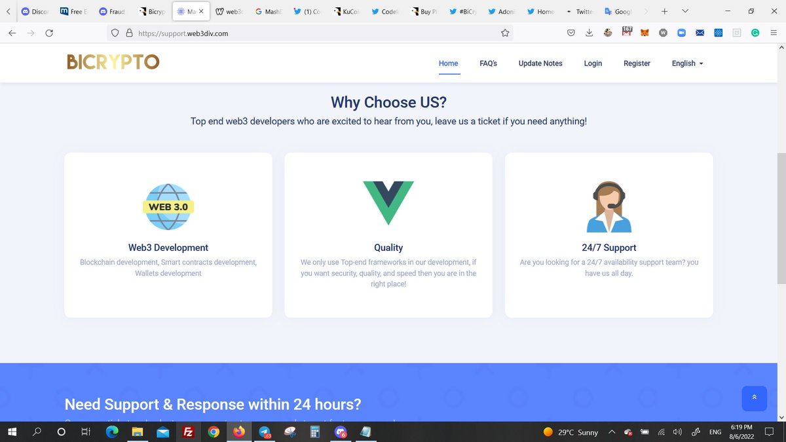Open the English language dropdown
The height and width of the screenshot is (442, 786).
[x=688, y=64]
